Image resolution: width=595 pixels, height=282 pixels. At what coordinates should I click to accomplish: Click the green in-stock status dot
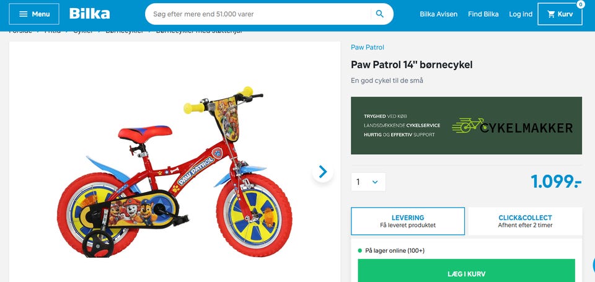point(360,250)
